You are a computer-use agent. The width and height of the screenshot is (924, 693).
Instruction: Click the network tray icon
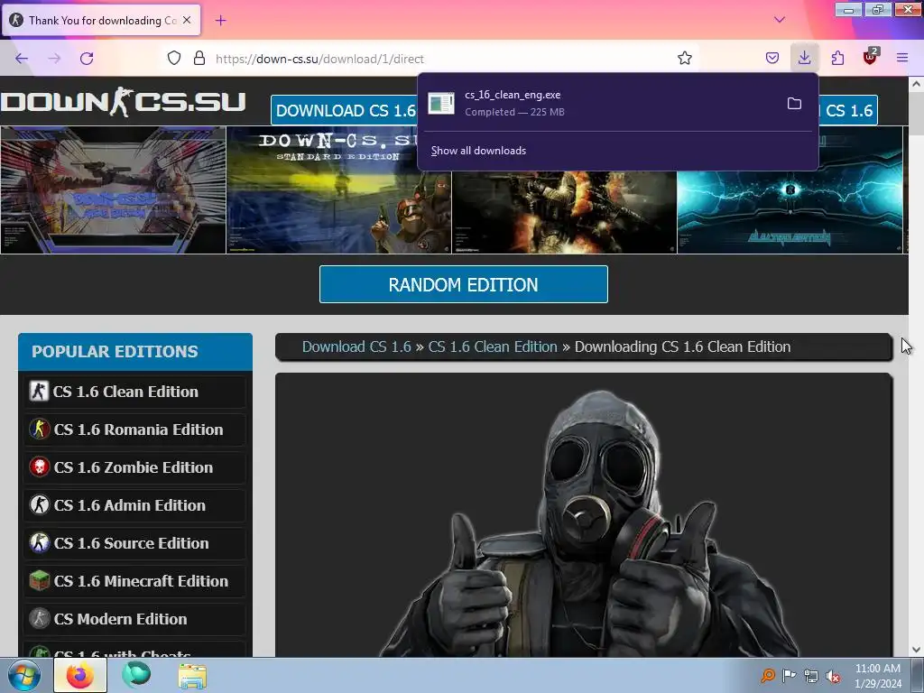[x=811, y=676]
